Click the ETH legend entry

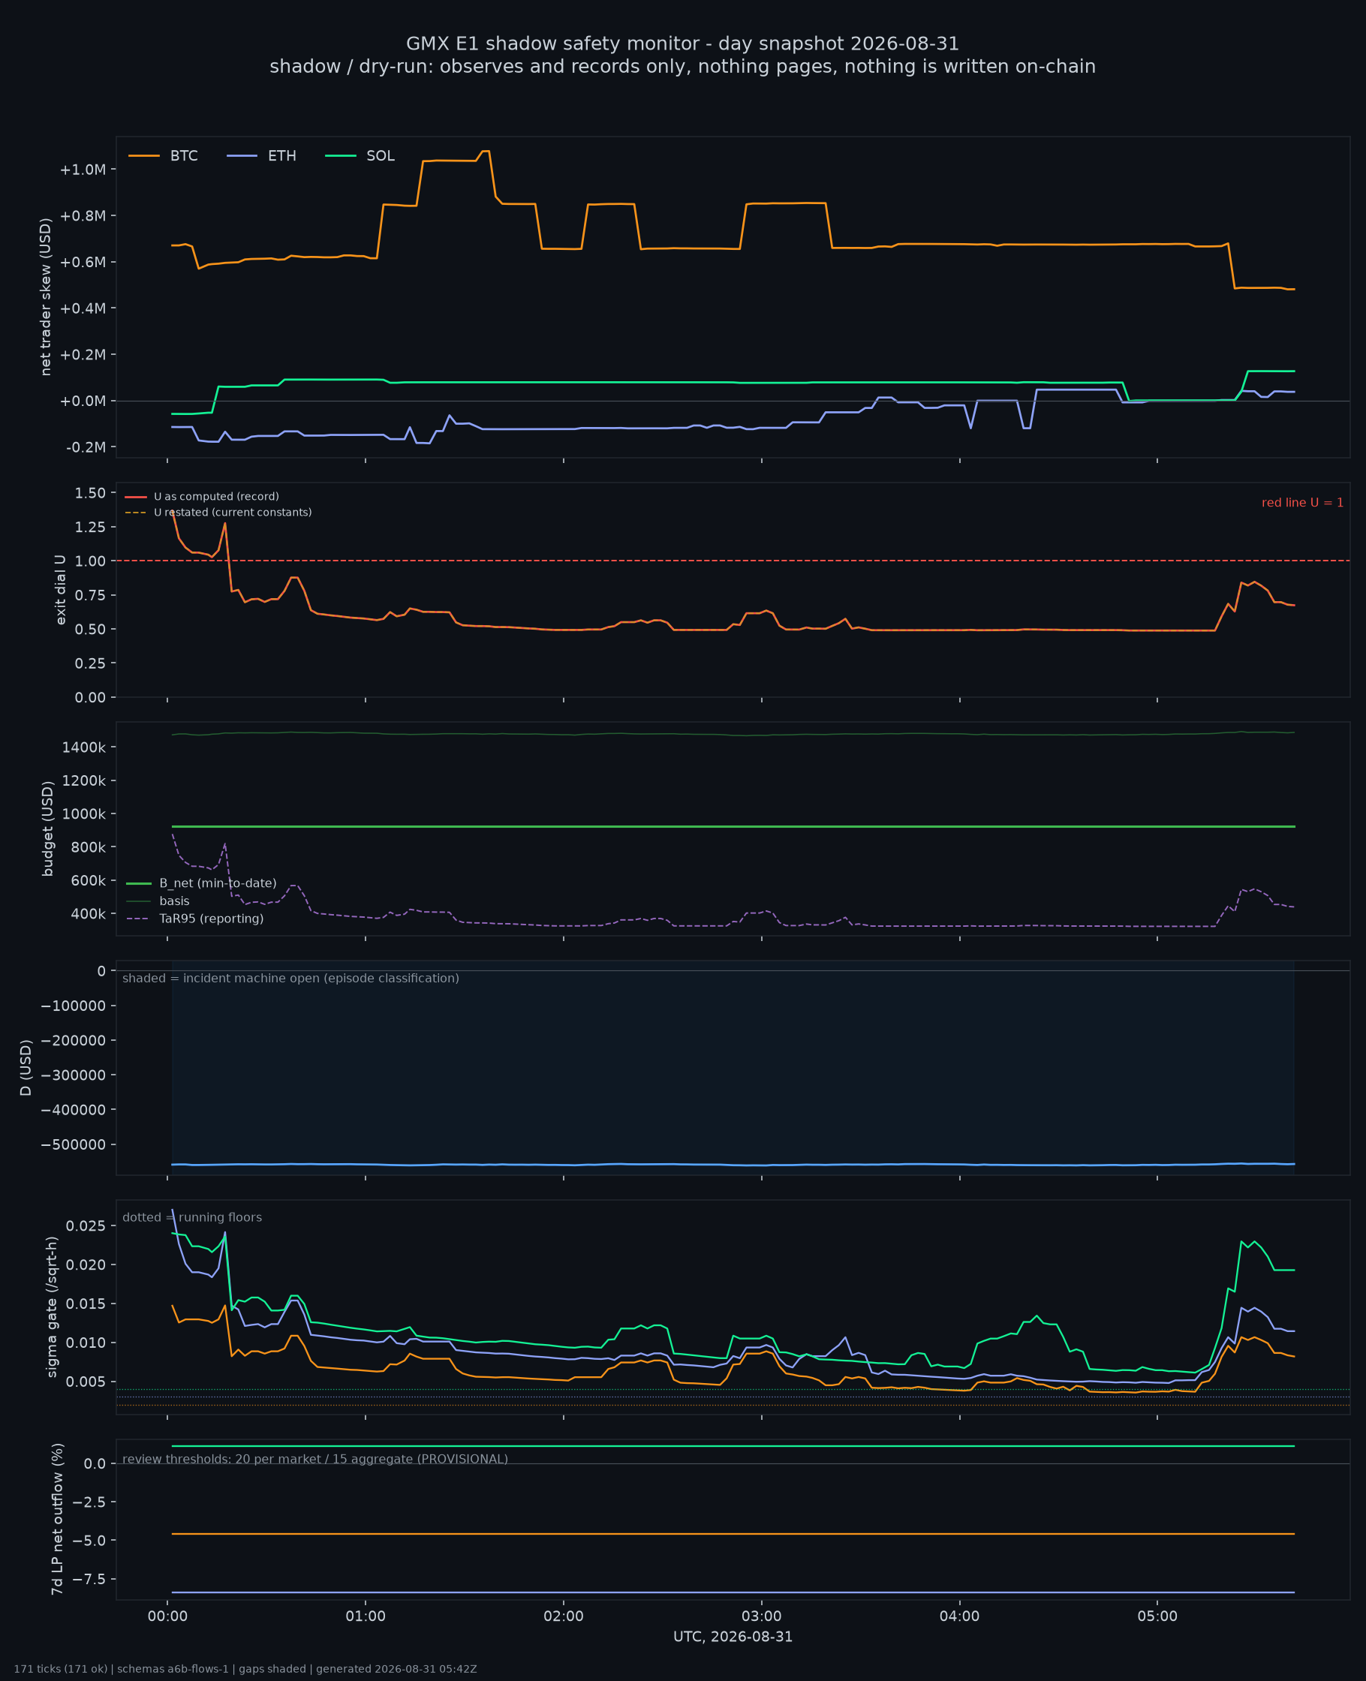click(261, 156)
